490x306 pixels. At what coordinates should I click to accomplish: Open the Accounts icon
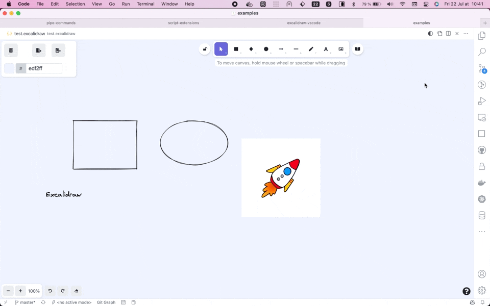tap(482, 274)
